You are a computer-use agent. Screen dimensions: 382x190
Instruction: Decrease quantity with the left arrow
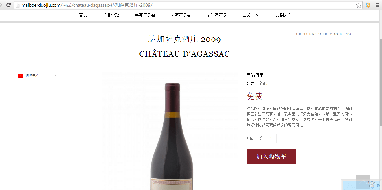[x=261, y=138]
